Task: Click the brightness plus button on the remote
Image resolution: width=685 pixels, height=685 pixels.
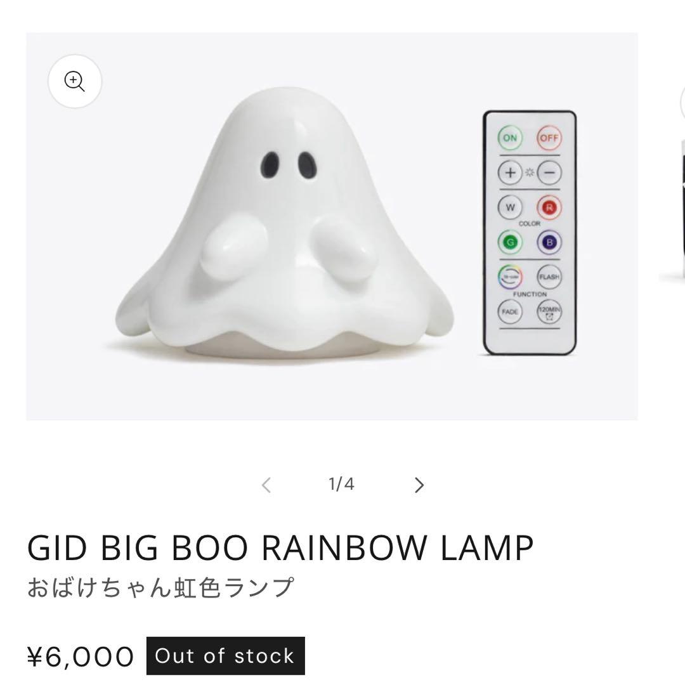Action: click(510, 173)
